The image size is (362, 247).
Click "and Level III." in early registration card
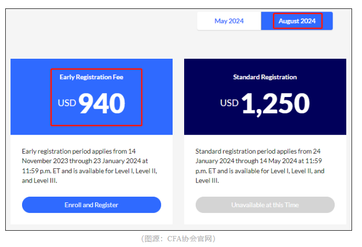[x=39, y=180]
